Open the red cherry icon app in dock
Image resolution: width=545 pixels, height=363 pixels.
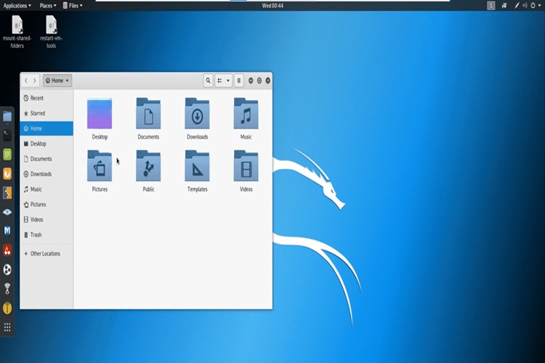pos(7,250)
